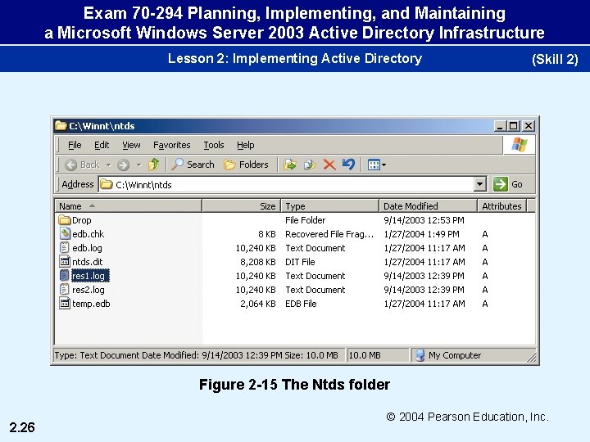This screenshot has width=590, height=442.
Task: Toggle the Folders pane button
Action: point(246,165)
